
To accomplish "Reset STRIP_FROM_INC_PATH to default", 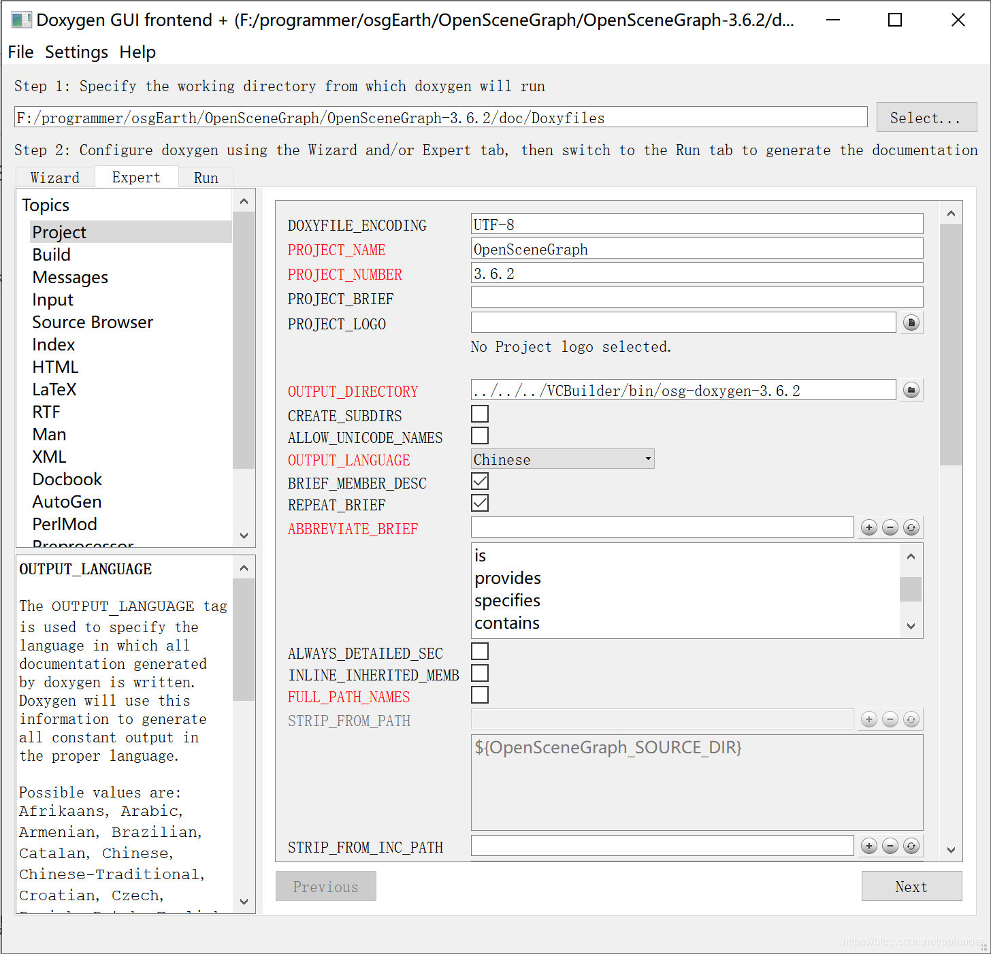I will tap(912, 845).
